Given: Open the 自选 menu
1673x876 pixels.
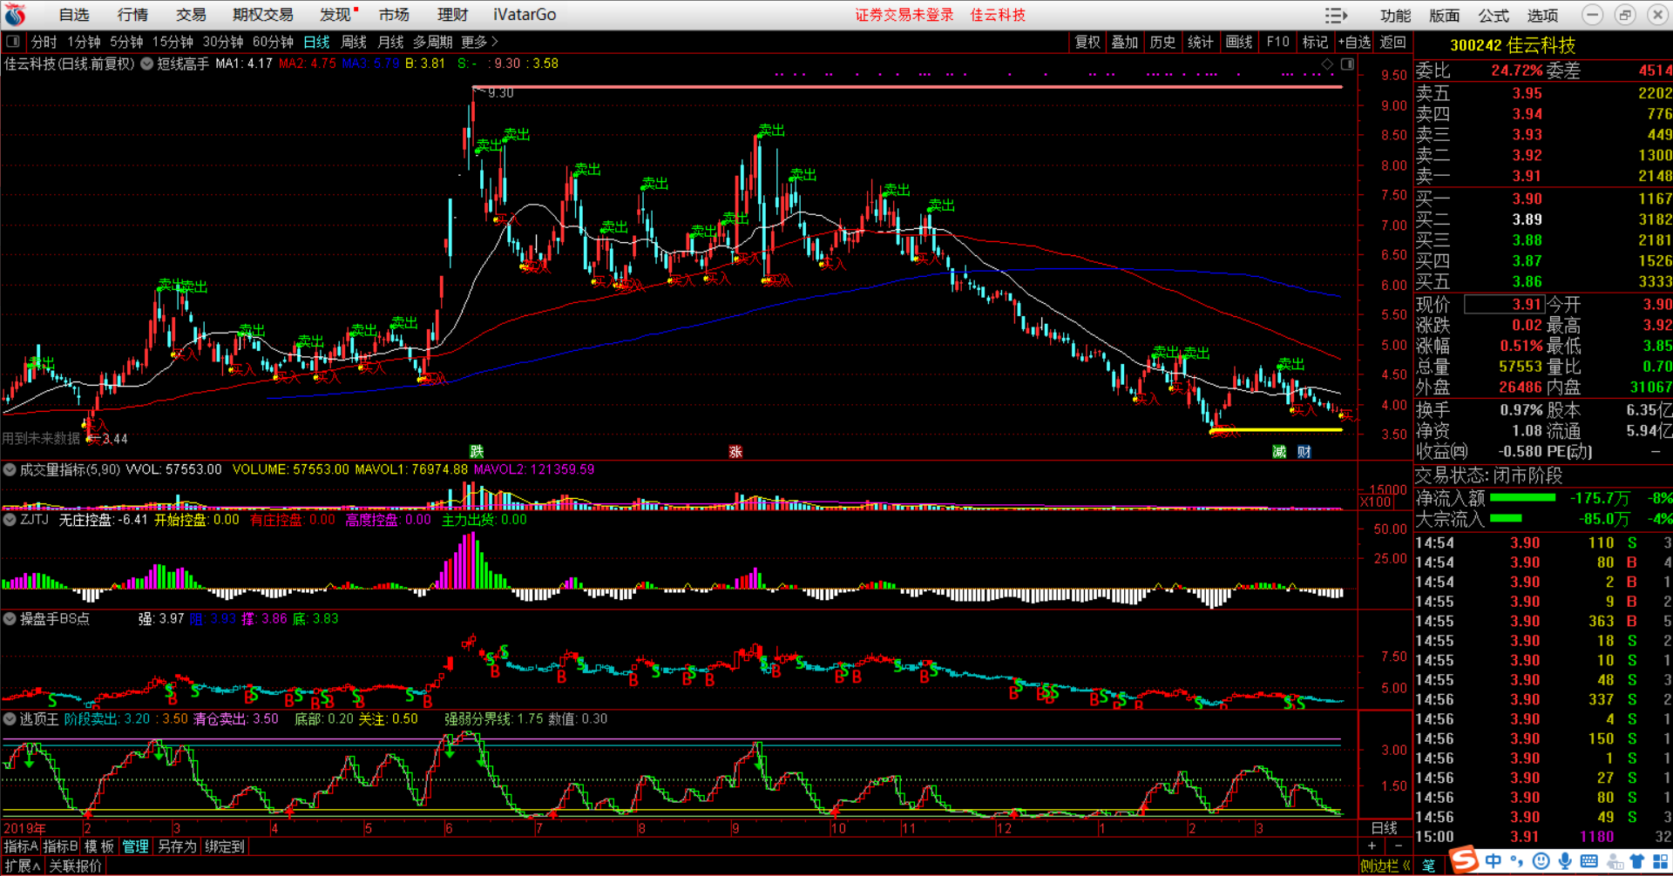Looking at the screenshot, I should [74, 15].
